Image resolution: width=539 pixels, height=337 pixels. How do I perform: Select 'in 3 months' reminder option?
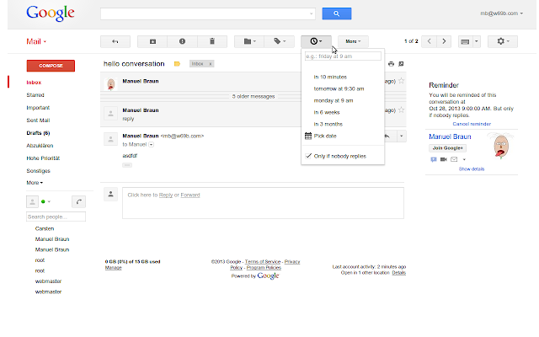328,124
